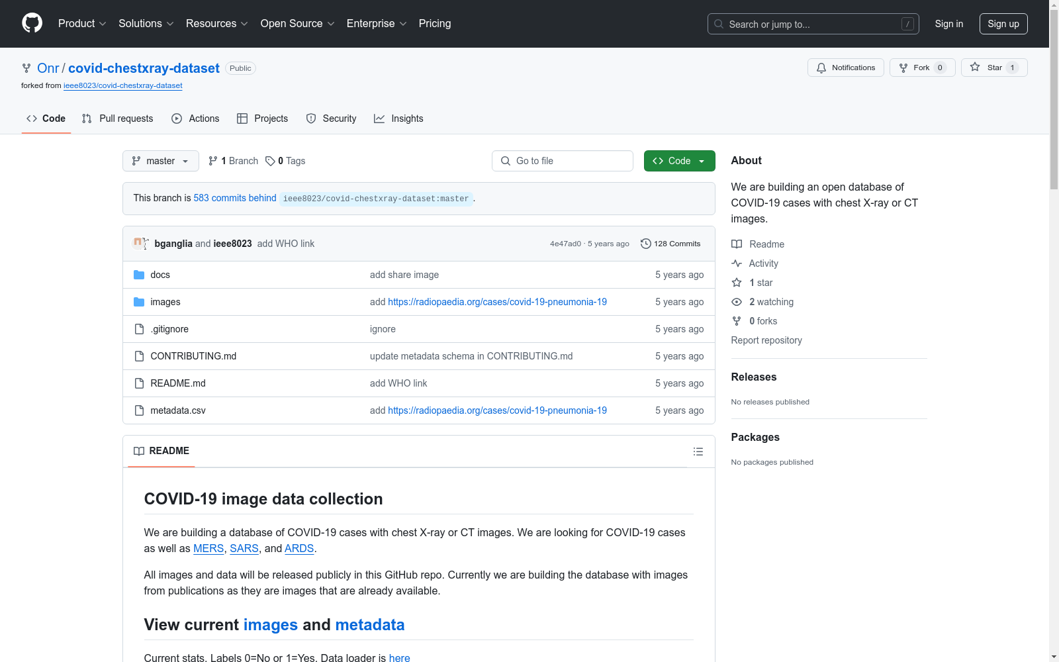Screen dimensions: 1059x662
Task: Click the Go to file input
Action: pyautogui.click(x=563, y=161)
